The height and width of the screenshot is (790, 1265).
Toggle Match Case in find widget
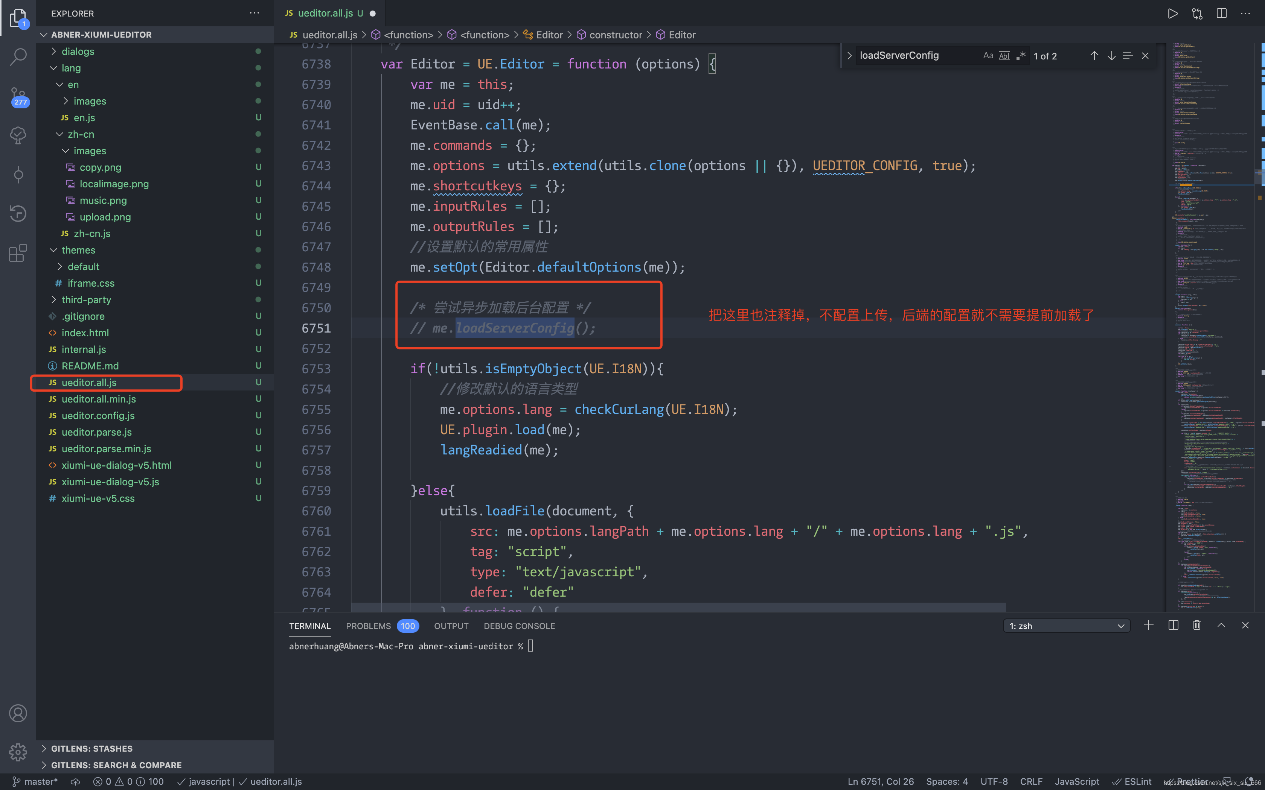pyautogui.click(x=988, y=55)
